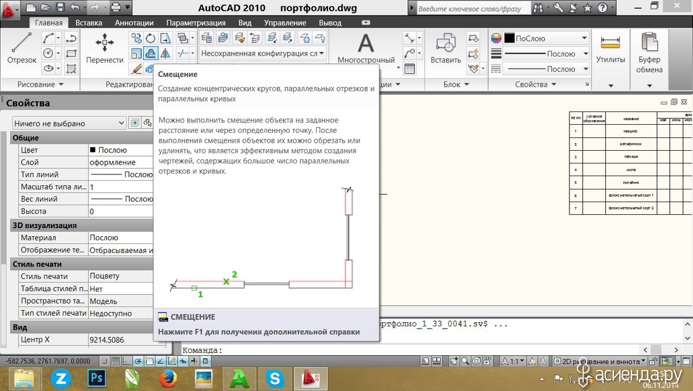Switch to the Вывод ribbon tab
Screen dimensions: 693x391
click(x=330, y=23)
